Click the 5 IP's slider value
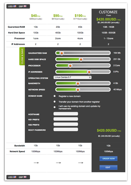 pos(116,72)
